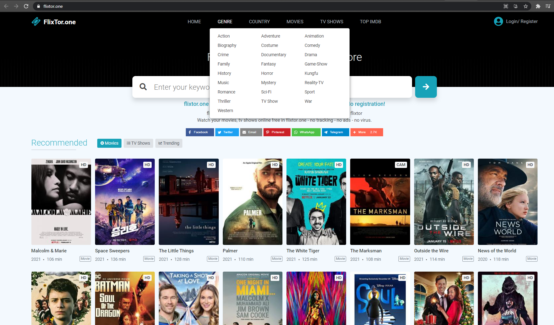Share on WhatsApp
The width and height of the screenshot is (554, 325).
click(306, 132)
